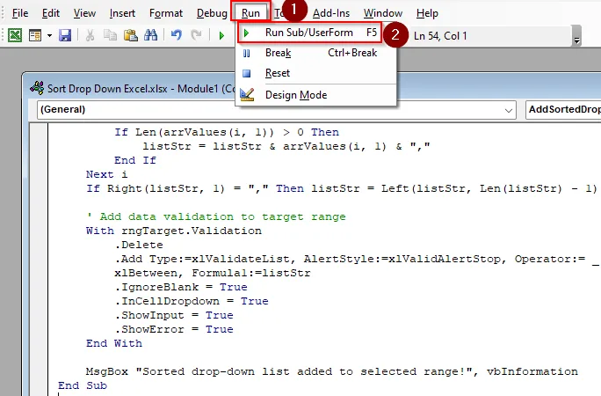Click the 'End With' code line
Screen dimensions: 601x396
click(114, 343)
